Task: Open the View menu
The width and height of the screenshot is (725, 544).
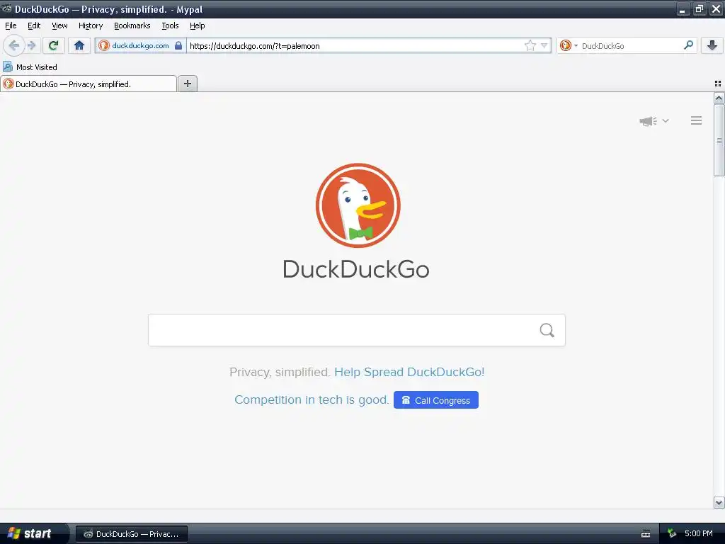Action: click(x=59, y=25)
